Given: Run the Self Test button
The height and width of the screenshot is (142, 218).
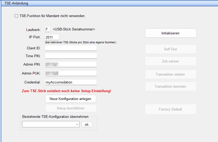Looking at the screenshot, I should (x=170, y=49).
